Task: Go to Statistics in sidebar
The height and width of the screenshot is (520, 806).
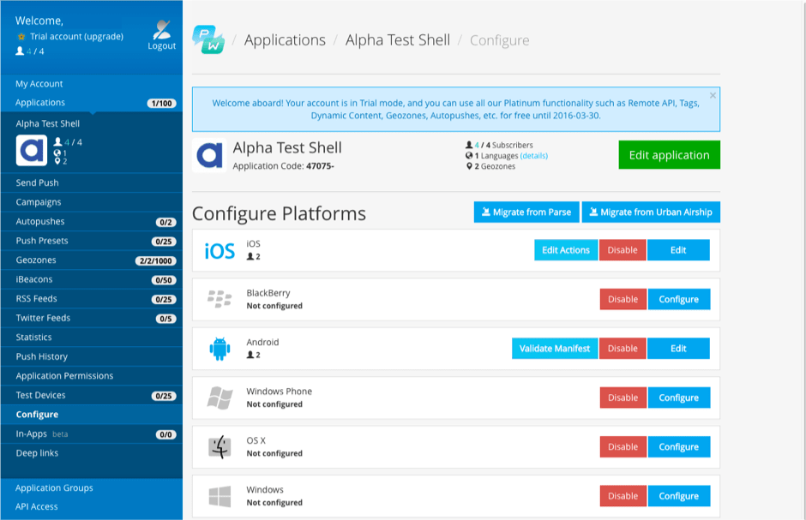Action: [34, 337]
